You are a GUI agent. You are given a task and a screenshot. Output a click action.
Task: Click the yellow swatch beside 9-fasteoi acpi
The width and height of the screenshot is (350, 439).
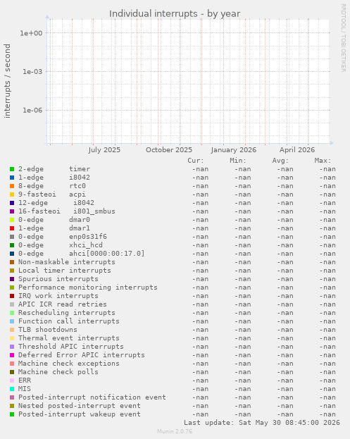point(12,194)
